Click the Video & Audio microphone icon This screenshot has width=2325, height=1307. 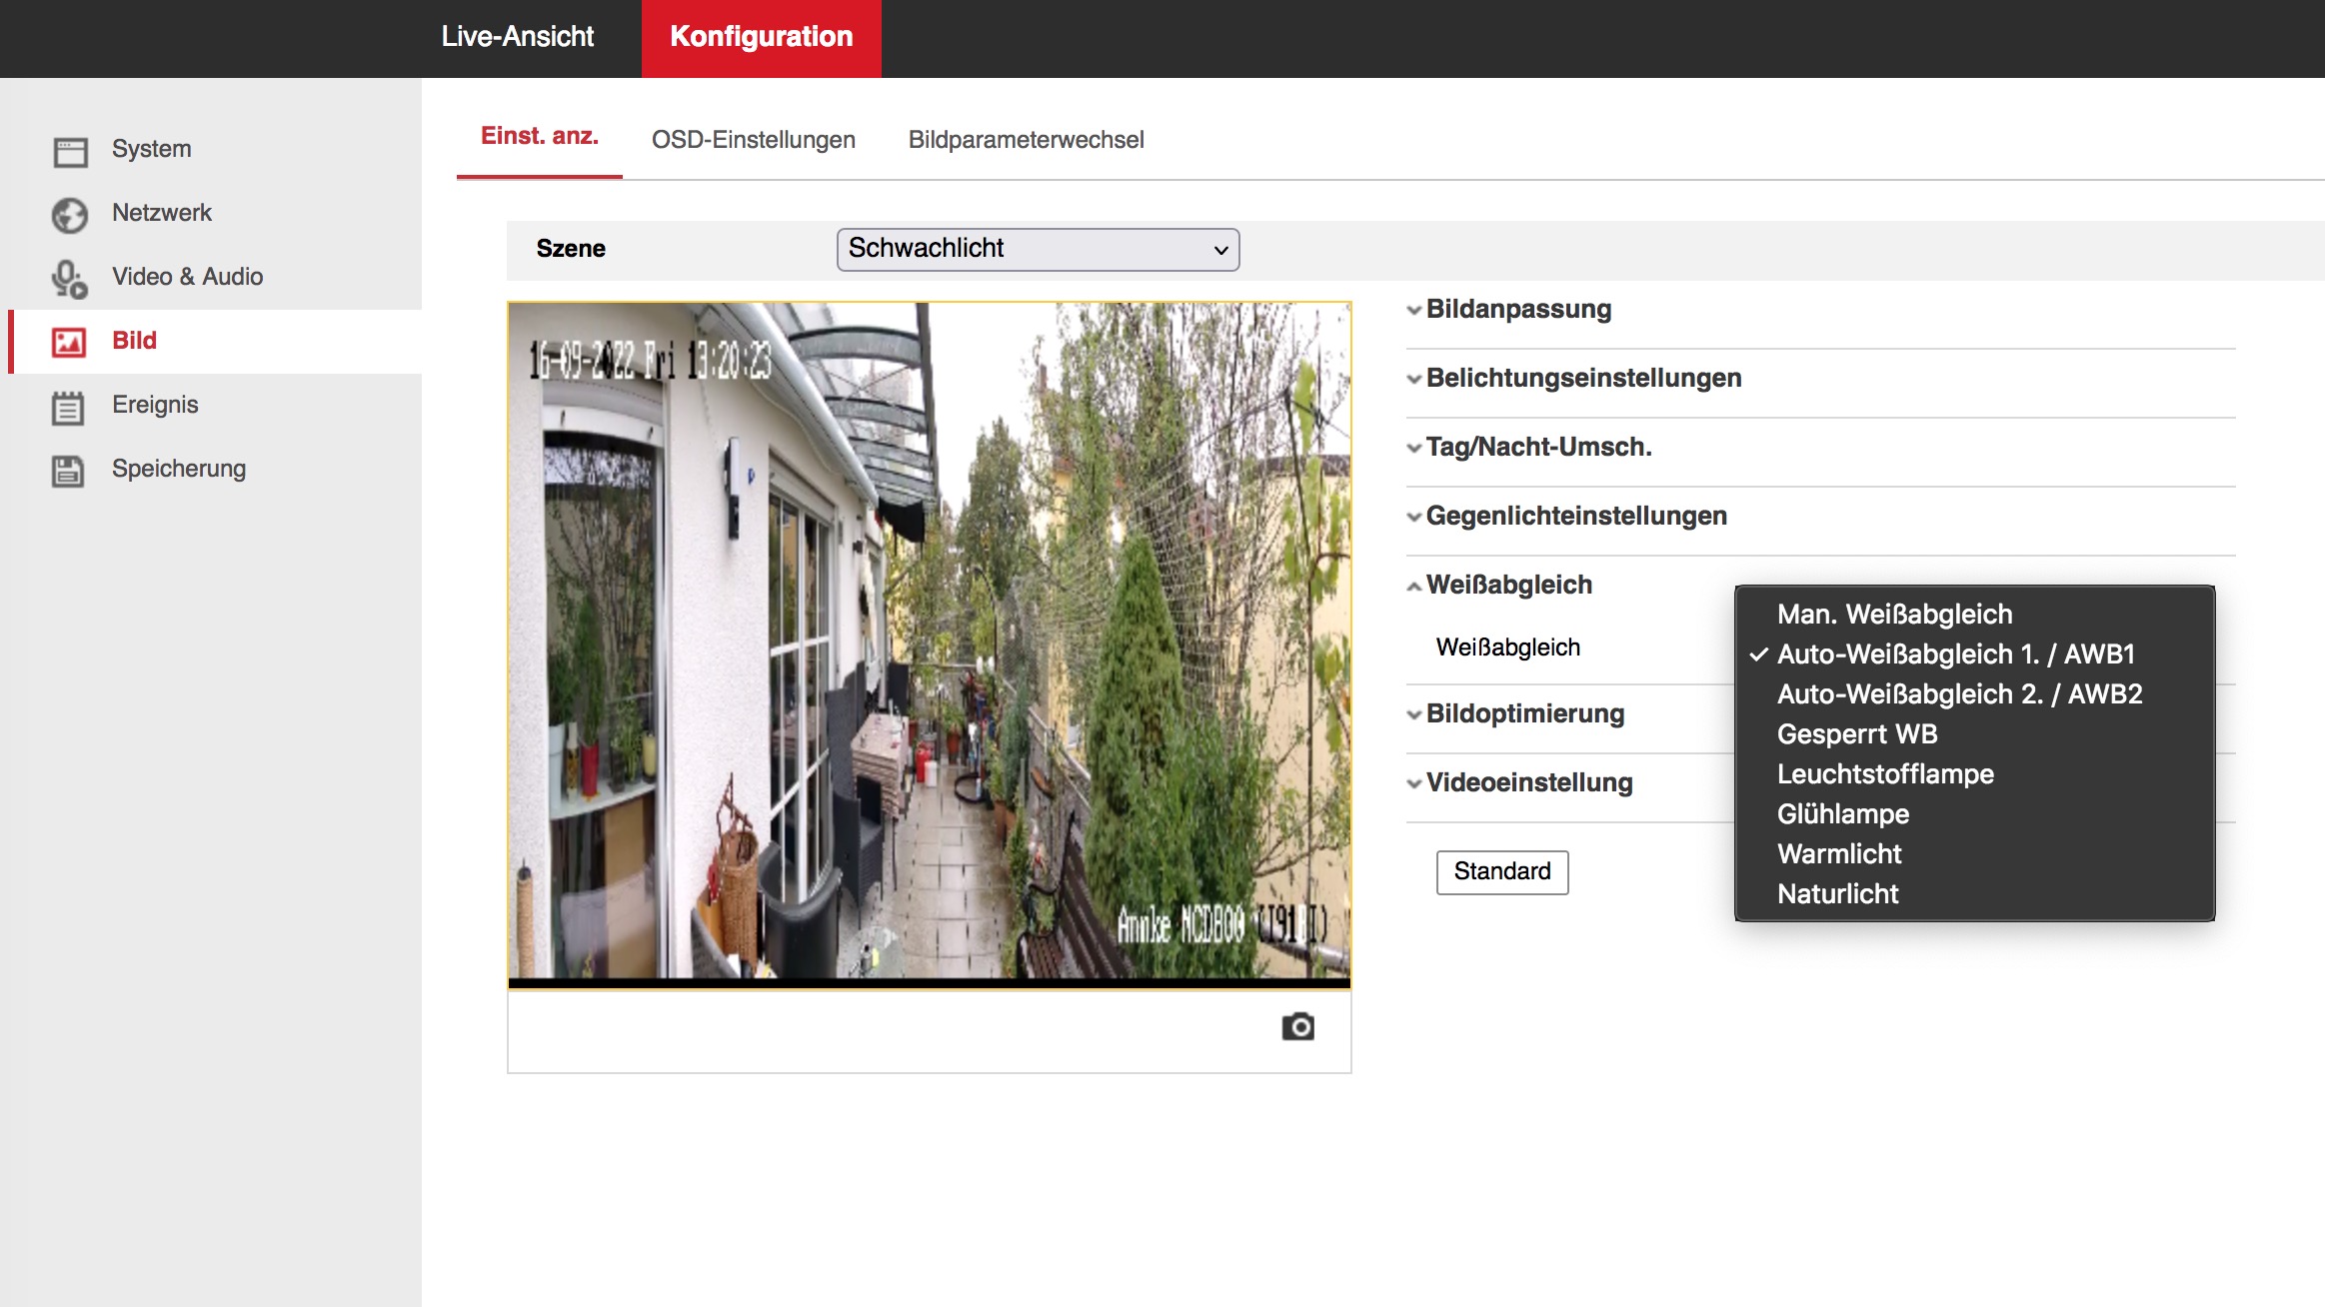coord(70,279)
